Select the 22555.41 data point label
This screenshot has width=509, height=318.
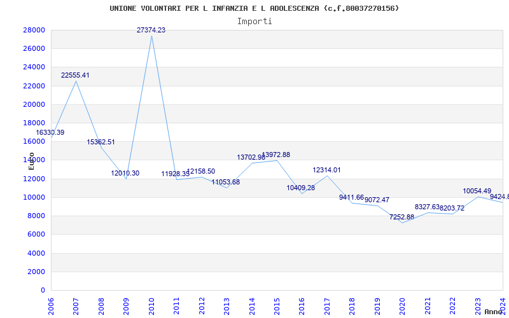(x=75, y=75)
